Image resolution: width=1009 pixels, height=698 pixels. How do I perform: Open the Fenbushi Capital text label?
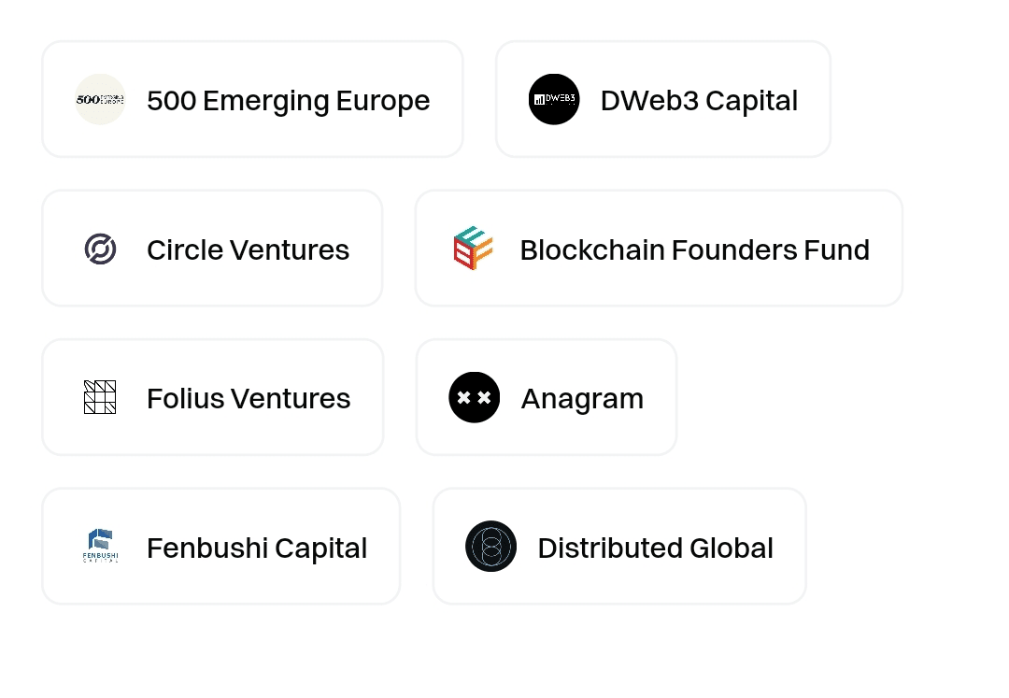(258, 548)
